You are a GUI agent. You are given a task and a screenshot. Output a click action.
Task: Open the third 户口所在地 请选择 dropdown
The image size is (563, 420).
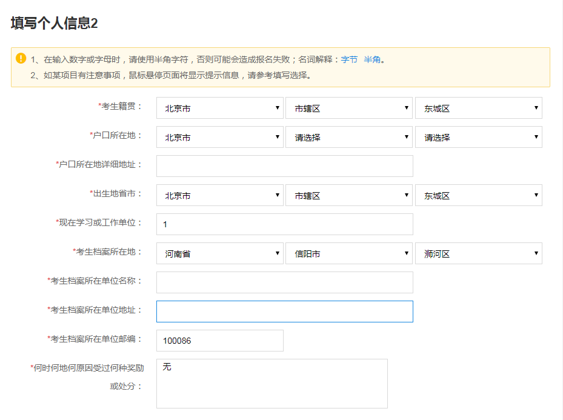(x=478, y=137)
